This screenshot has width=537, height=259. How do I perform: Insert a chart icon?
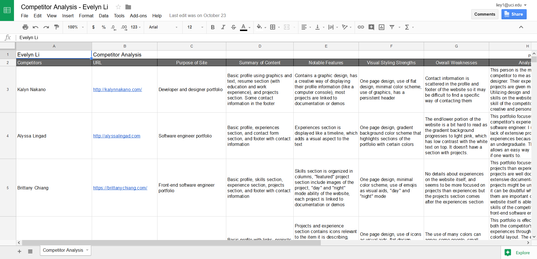381,27
